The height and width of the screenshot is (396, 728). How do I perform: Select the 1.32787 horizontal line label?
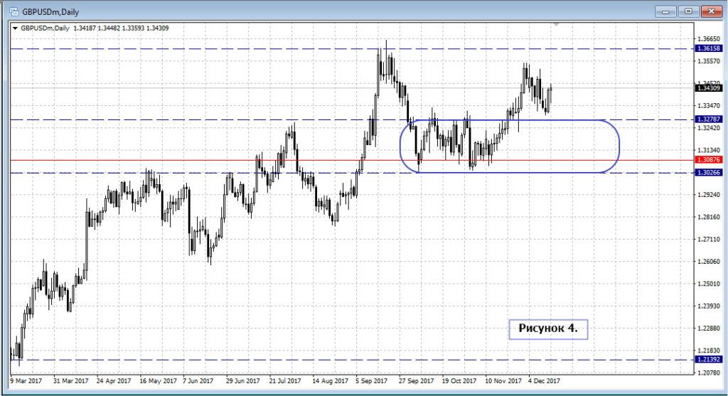710,119
